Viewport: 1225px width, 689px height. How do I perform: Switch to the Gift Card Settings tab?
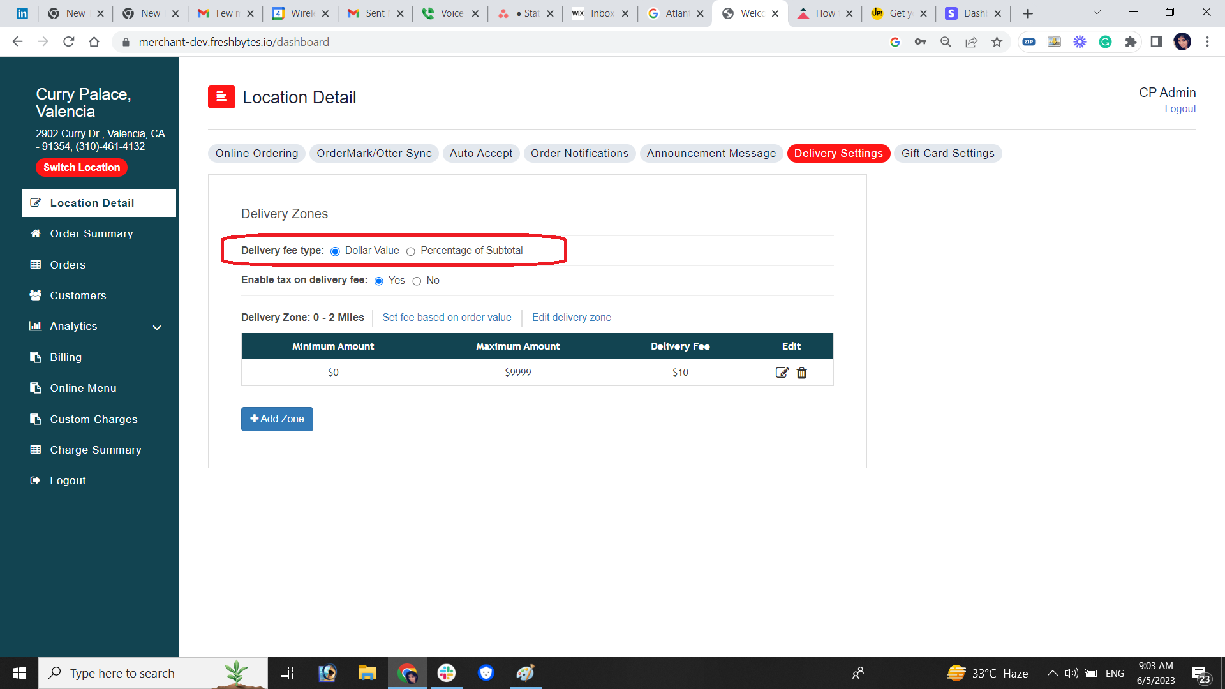pyautogui.click(x=947, y=153)
